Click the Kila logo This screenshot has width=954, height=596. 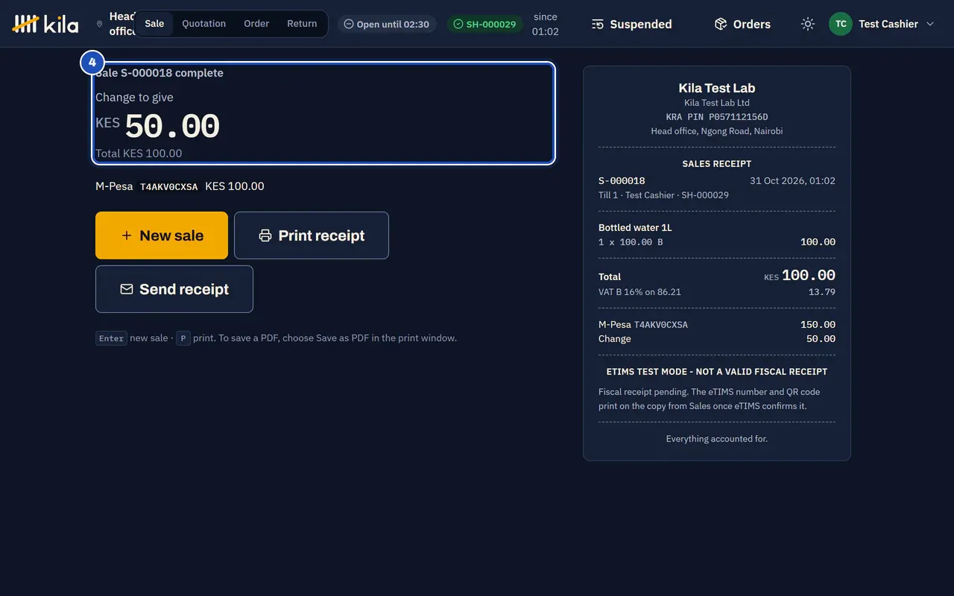[45, 24]
